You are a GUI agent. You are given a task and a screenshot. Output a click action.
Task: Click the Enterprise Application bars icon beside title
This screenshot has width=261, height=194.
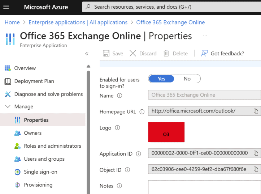[10, 39]
